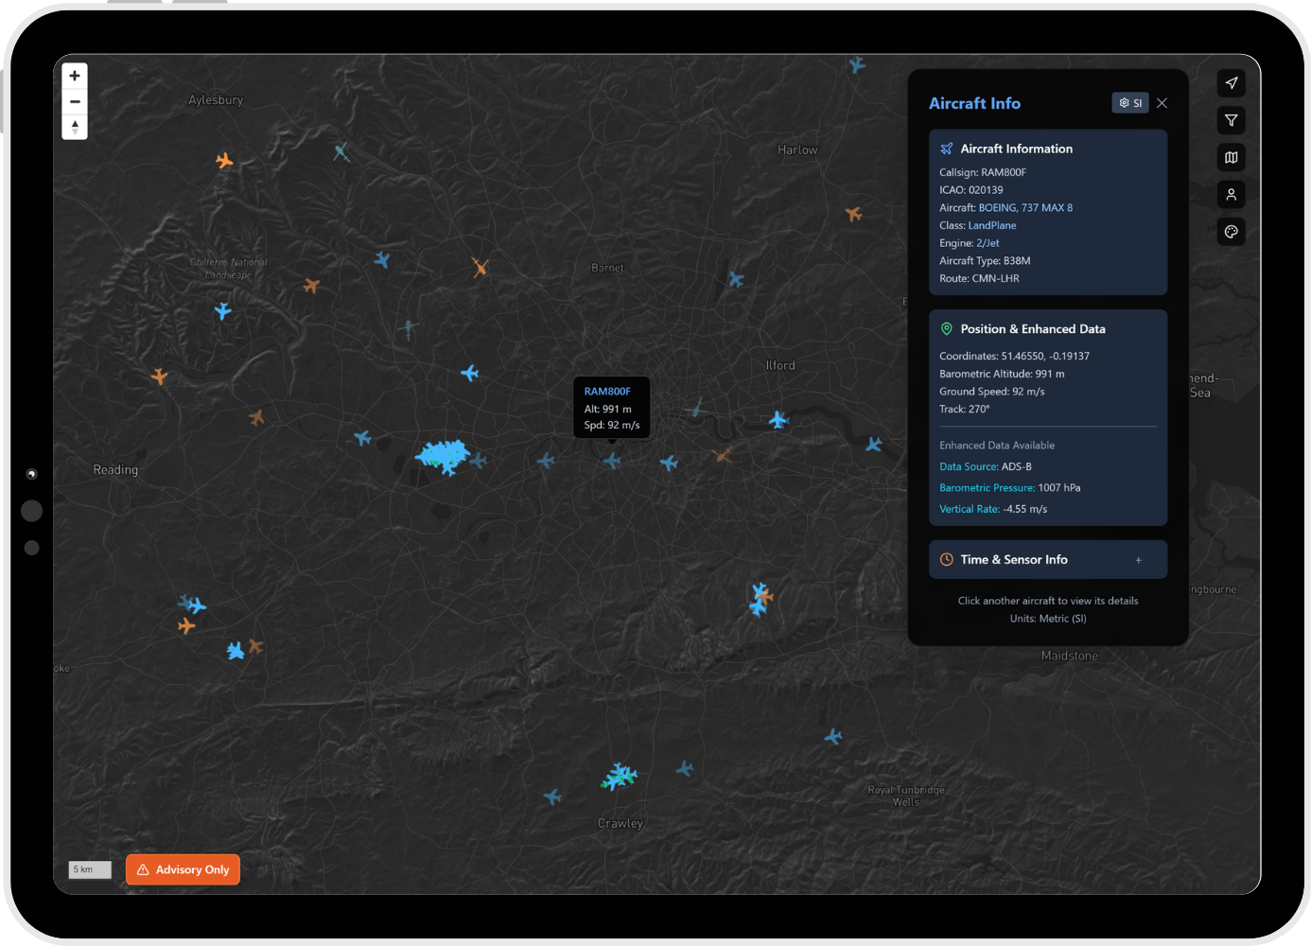The width and height of the screenshot is (1311, 946).
Task: Click the zoom out minus button
Action: click(x=75, y=102)
